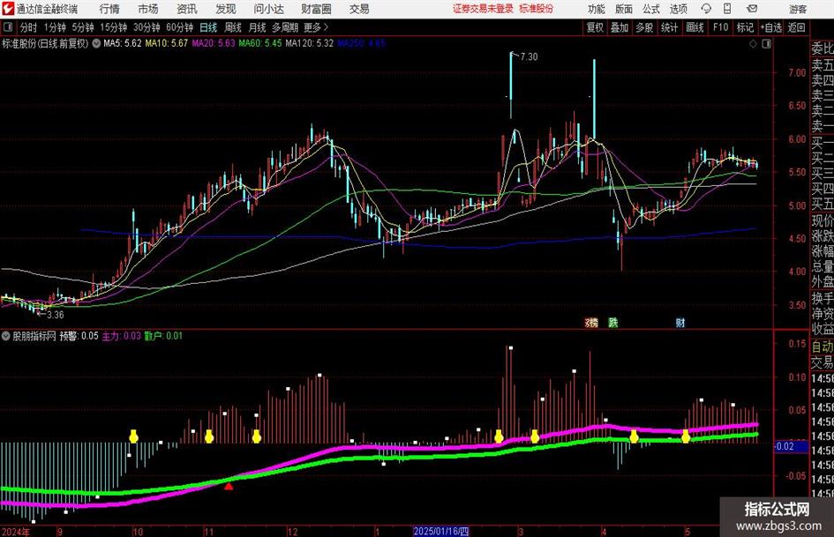Click the 叠加 overlay button
The width and height of the screenshot is (834, 537).
click(620, 27)
